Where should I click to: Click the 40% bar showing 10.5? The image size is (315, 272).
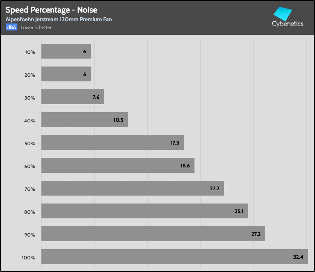[84, 120]
